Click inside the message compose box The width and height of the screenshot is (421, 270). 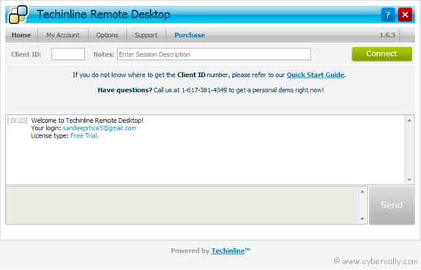pyautogui.click(x=182, y=206)
